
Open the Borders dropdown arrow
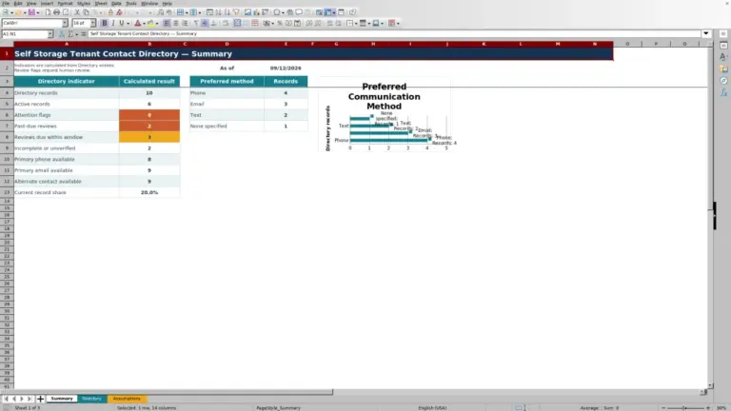coord(356,23)
